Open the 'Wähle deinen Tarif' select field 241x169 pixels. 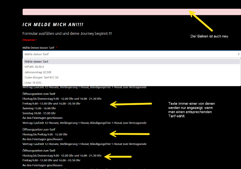tap(132, 54)
